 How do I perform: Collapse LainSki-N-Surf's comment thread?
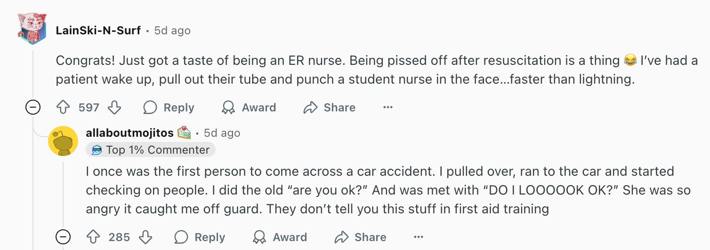tap(32, 108)
